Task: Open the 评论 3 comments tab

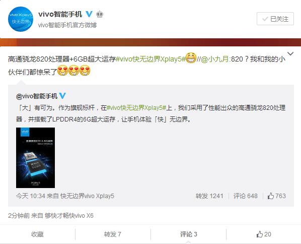Action: tap(189, 234)
